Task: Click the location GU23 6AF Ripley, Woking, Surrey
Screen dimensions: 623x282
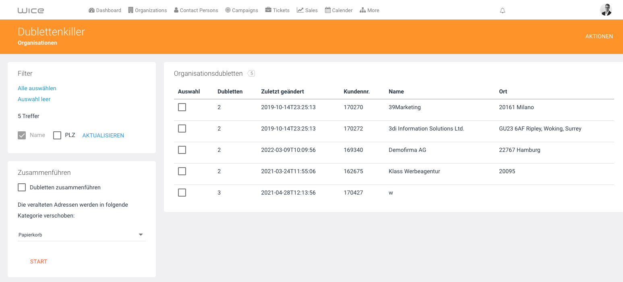Action: 540,129
